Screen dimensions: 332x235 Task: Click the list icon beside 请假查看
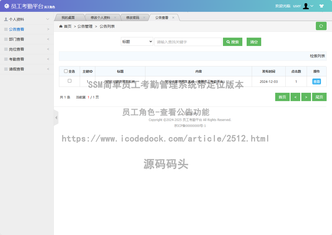pyautogui.click(x=6, y=69)
